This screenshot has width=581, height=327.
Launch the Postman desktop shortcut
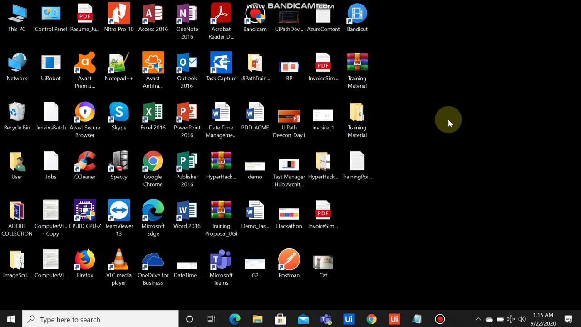pyautogui.click(x=289, y=264)
